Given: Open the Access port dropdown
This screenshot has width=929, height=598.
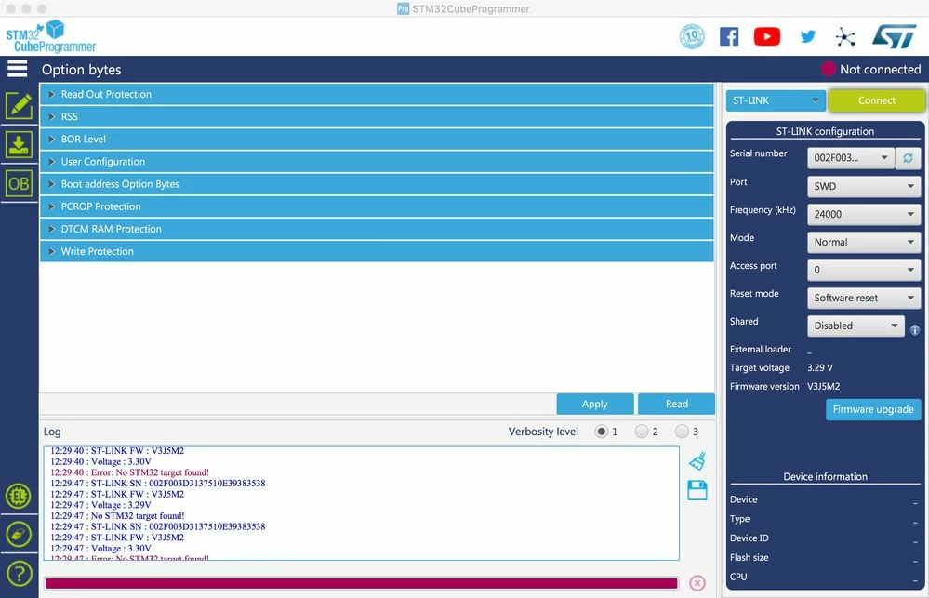Looking at the screenshot, I should 864,270.
